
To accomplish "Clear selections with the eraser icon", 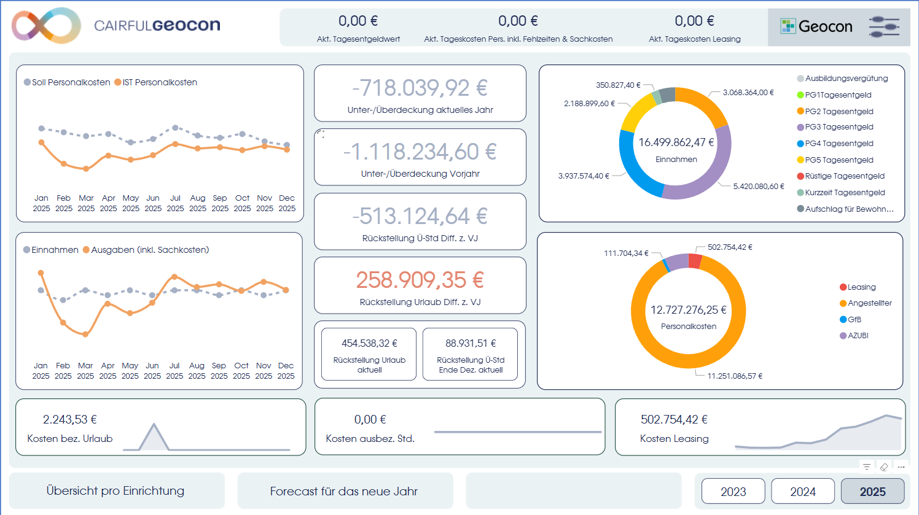I will coord(884,467).
